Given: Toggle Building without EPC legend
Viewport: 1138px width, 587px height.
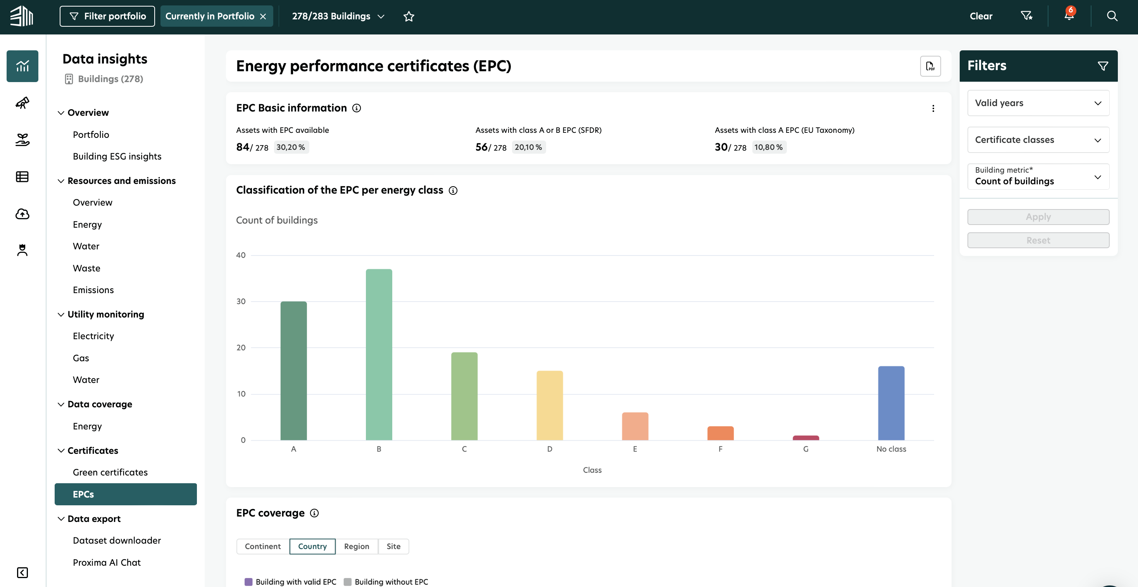Looking at the screenshot, I should pos(386,582).
